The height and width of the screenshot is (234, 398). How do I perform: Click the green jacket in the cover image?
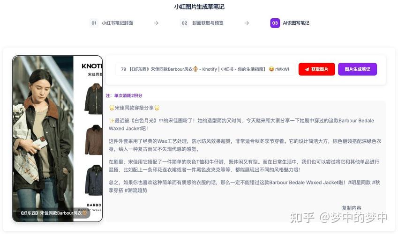(x=93, y=99)
